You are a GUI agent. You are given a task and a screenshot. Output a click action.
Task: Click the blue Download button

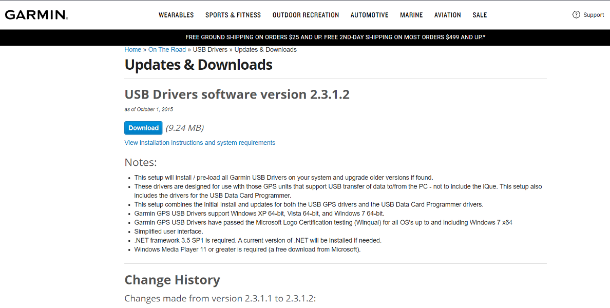(x=144, y=128)
